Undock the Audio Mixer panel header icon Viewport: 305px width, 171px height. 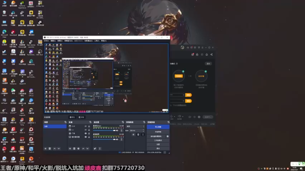pyautogui.click(x=123, y=122)
